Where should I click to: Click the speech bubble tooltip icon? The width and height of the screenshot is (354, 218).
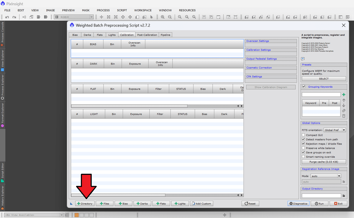(x=303, y=59)
